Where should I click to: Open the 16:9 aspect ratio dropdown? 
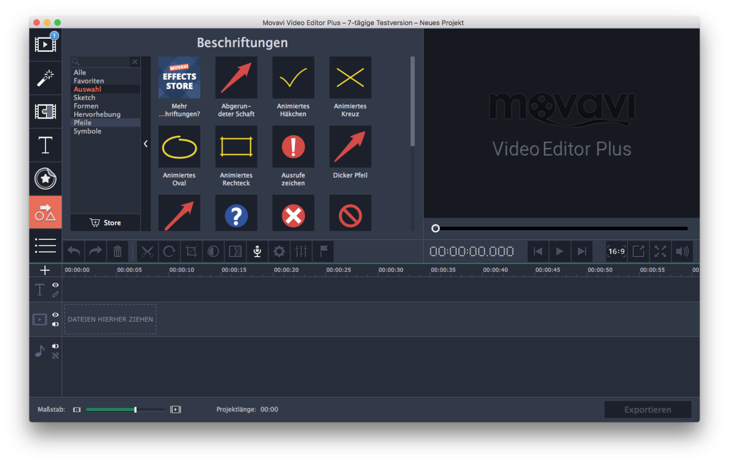pos(616,251)
